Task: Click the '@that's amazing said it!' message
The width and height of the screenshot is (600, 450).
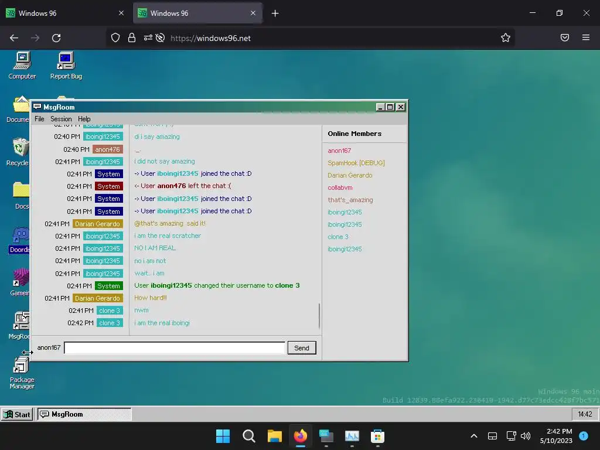Action: click(170, 223)
